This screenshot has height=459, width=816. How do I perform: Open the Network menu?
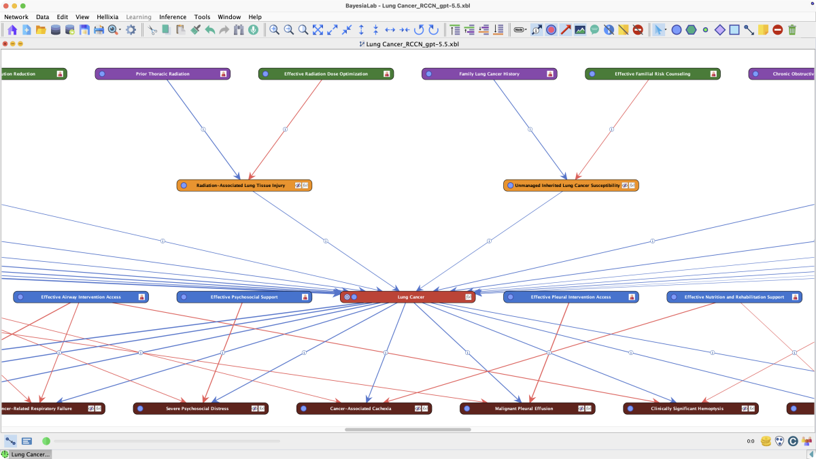[16, 17]
